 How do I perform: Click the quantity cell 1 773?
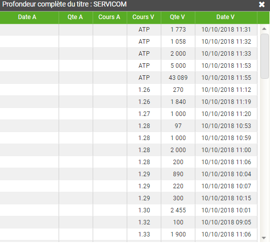[x=178, y=30]
